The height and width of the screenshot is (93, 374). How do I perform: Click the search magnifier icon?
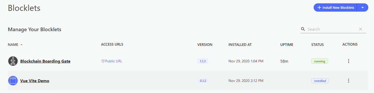pyautogui.click(x=303, y=29)
